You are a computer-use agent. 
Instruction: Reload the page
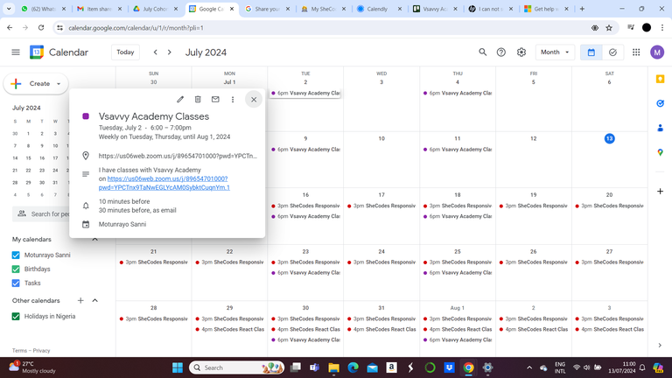point(41,28)
